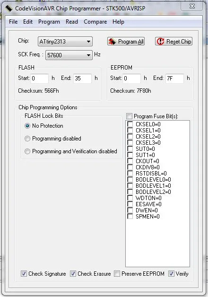Viewport: 208px width, 297px height.
Task: Check the SUT1=0 fuse bit
Action: pyautogui.click(x=130, y=155)
